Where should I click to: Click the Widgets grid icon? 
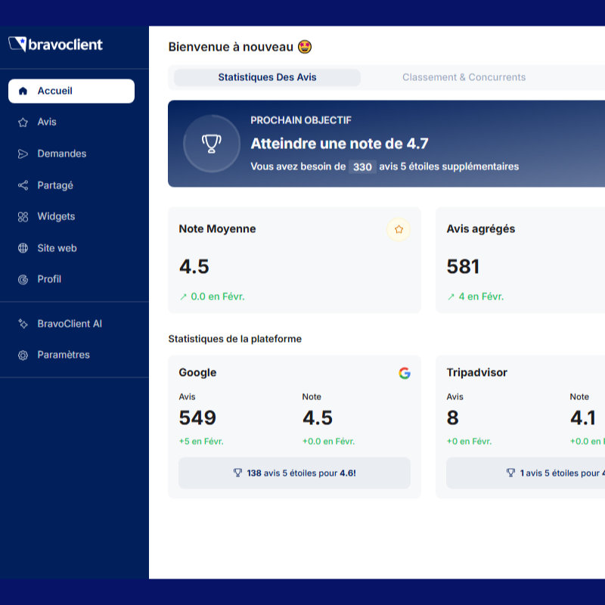coord(23,216)
